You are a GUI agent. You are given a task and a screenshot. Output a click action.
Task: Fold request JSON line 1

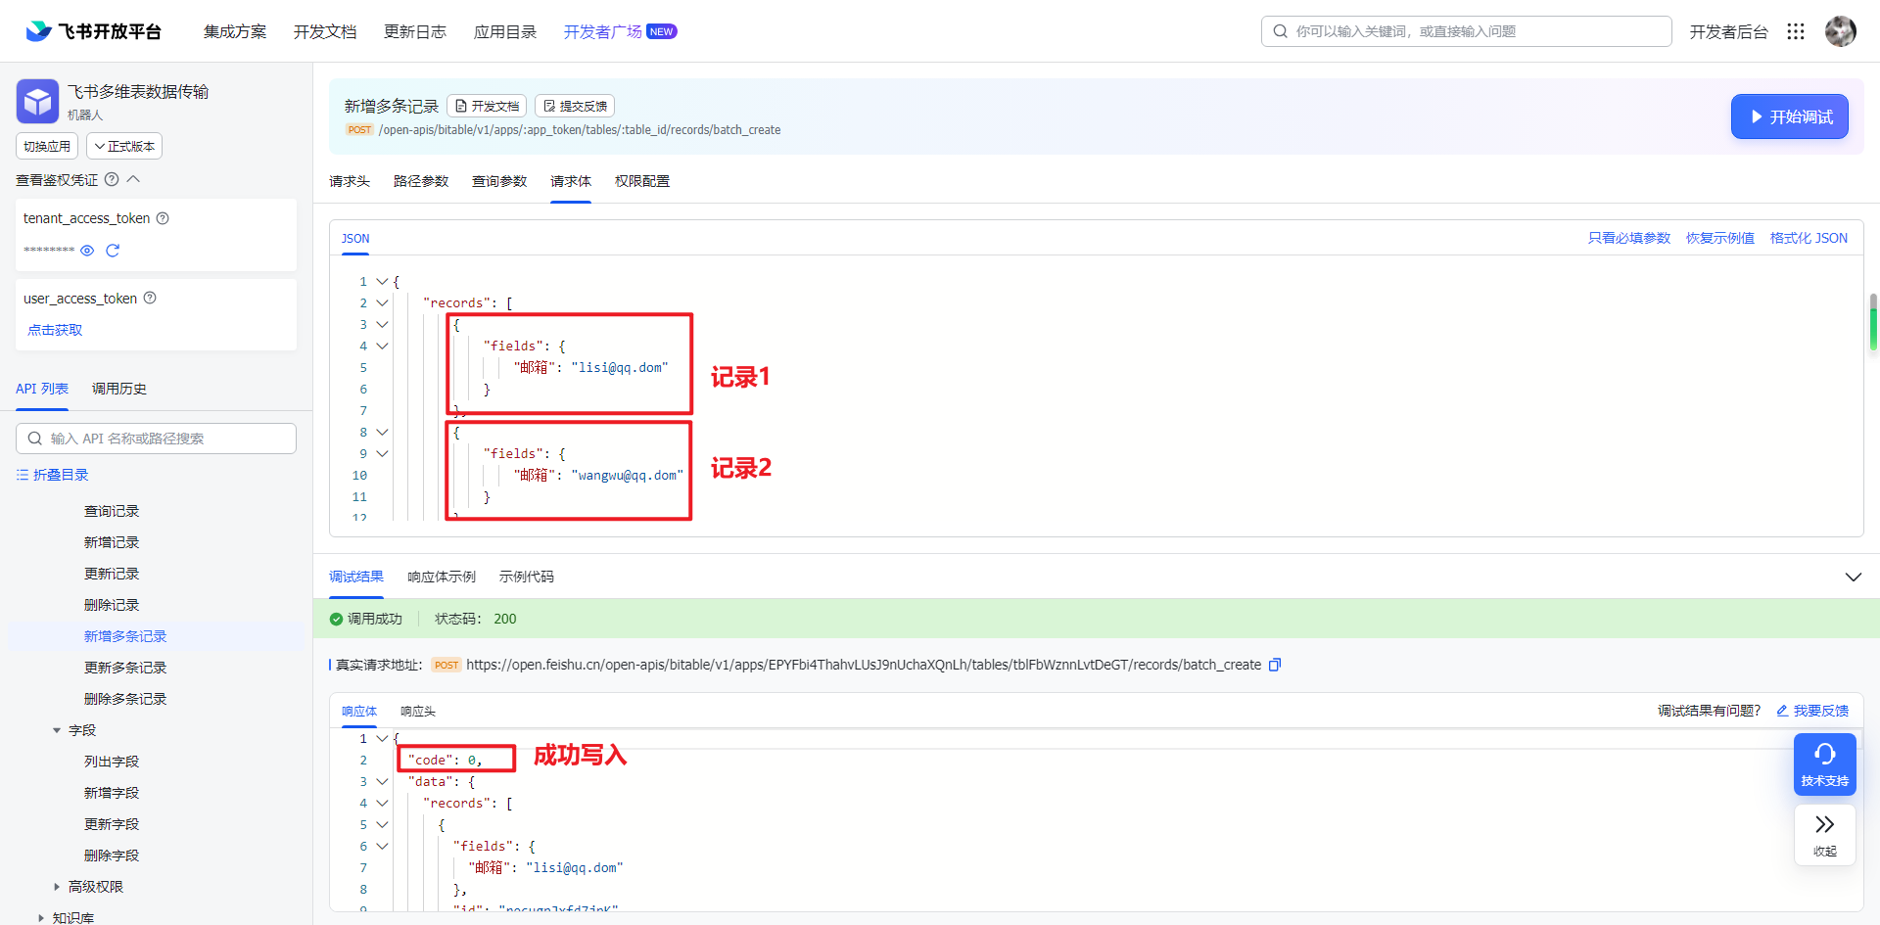pyautogui.click(x=383, y=281)
